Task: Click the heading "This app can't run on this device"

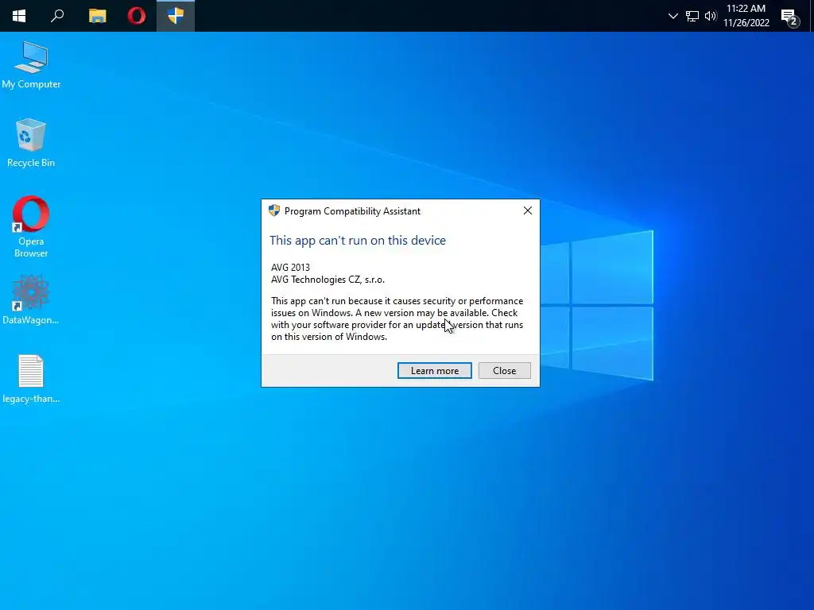Action: pyautogui.click(x=358, y=240)
